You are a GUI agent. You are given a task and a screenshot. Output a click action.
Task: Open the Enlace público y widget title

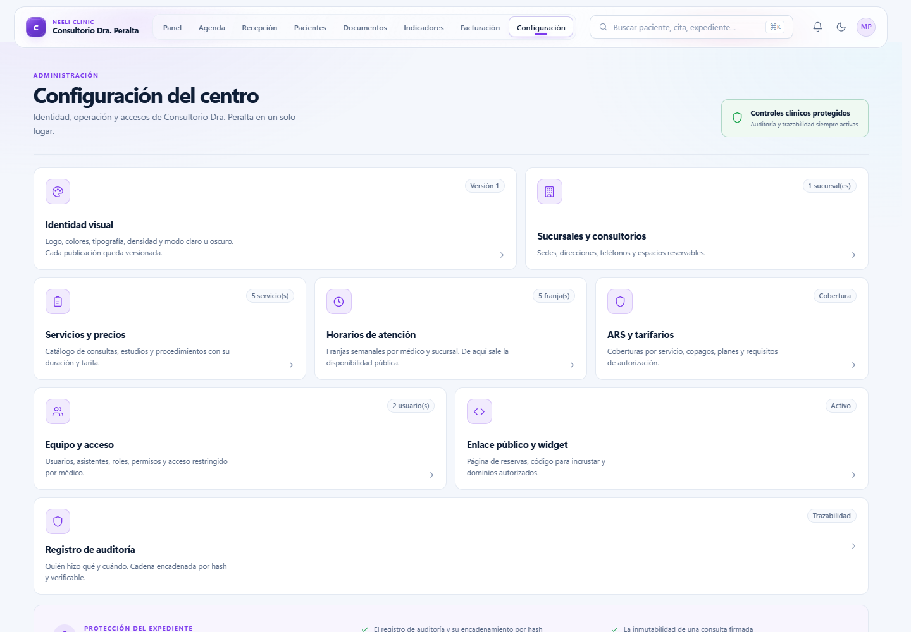point(517,445)
